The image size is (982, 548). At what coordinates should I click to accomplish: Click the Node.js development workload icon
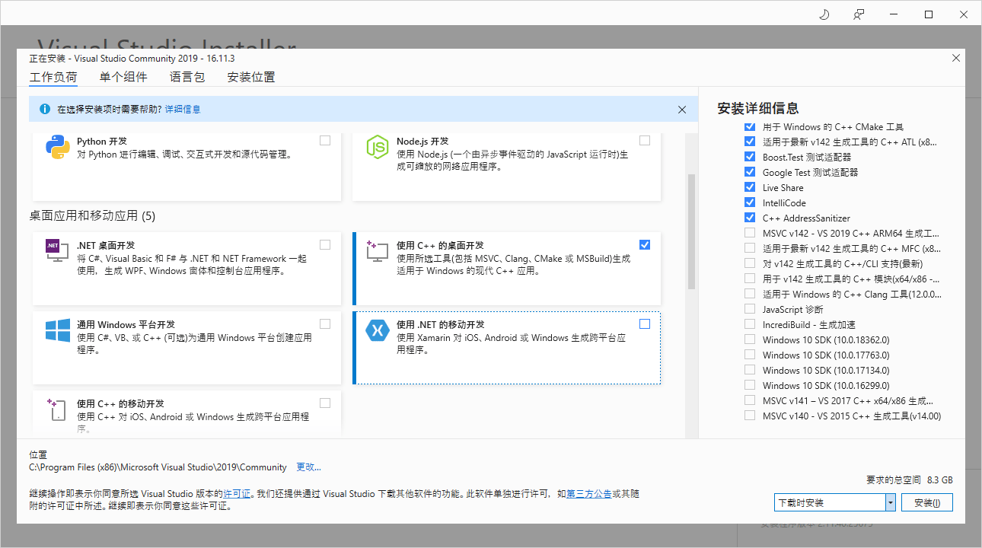click(x=378, y=147)
